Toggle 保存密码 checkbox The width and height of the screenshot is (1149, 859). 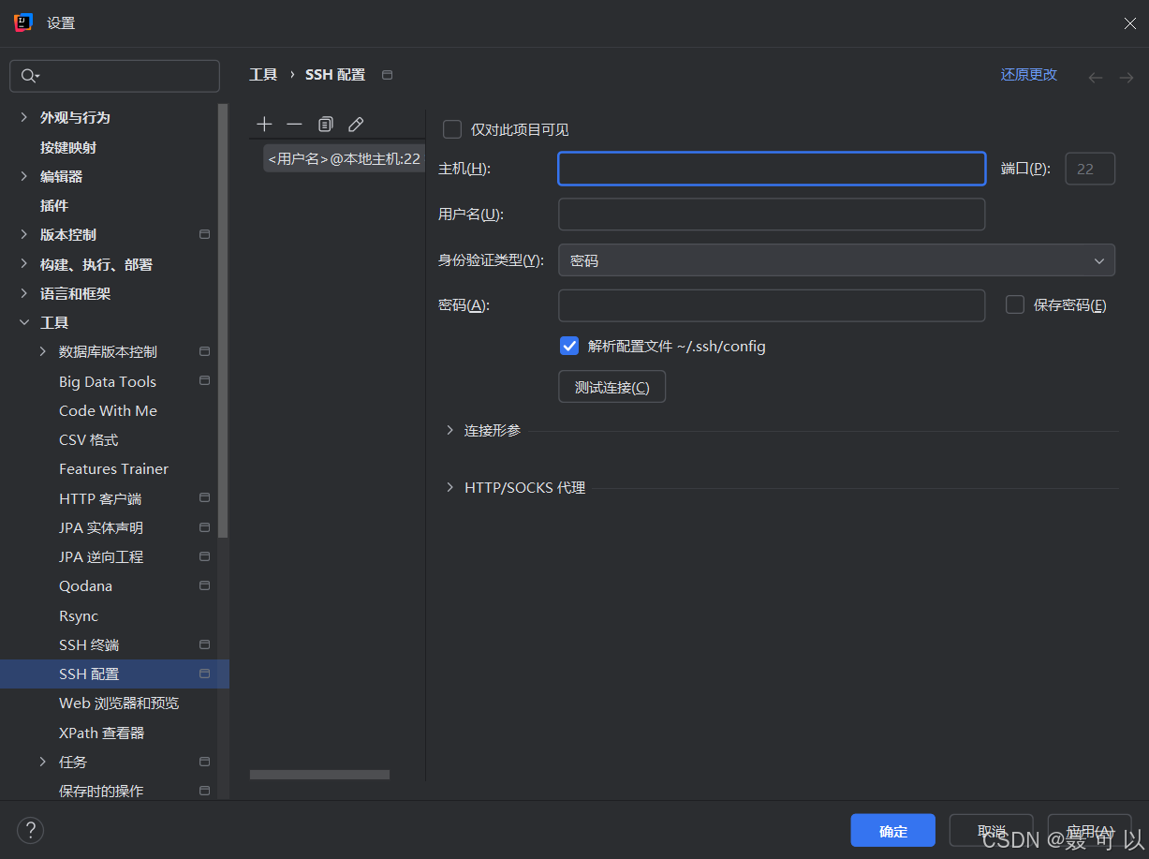[1015, 304]
